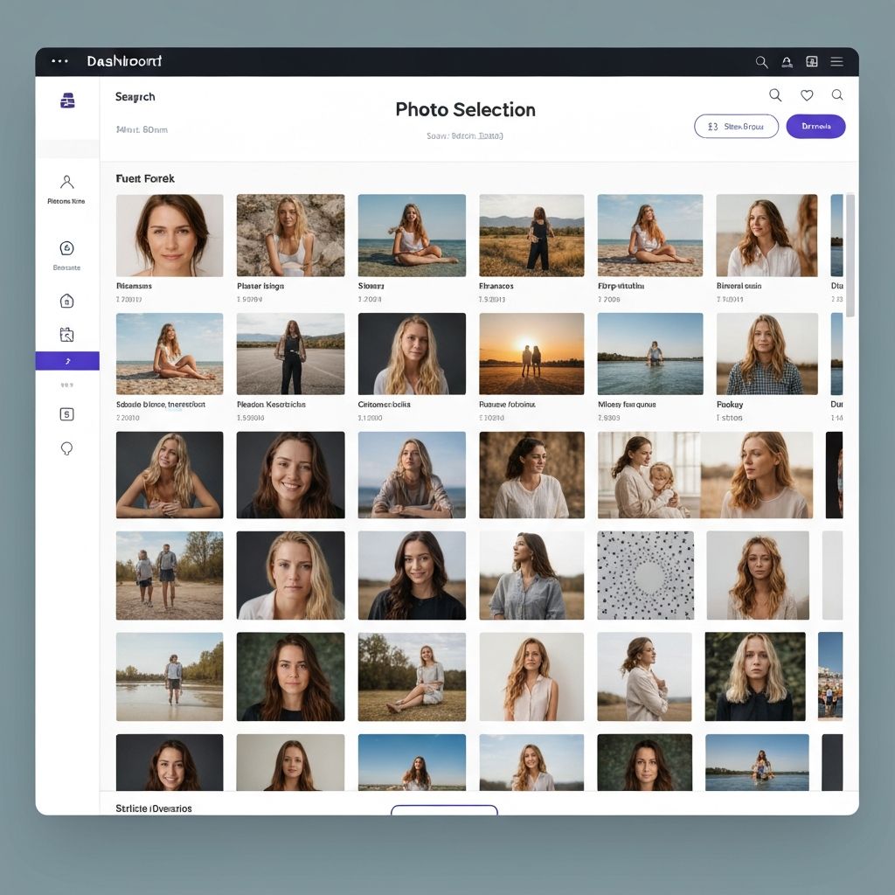Viewport: 895px width, 895px height.
Task: Click the outlined Group button in header
Action: pos(736,127)
